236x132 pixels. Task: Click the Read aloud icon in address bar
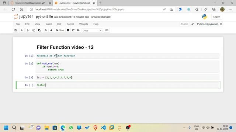(x=164, y=10)
